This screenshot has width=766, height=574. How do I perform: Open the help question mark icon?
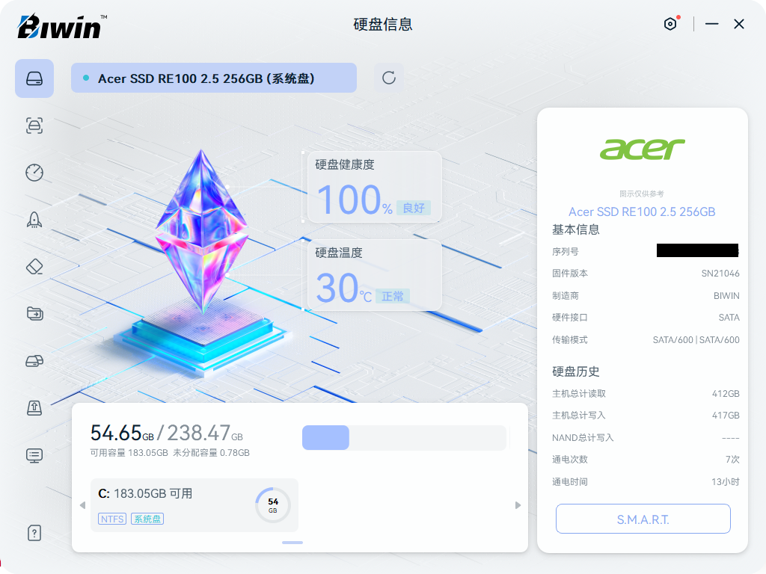34,533
